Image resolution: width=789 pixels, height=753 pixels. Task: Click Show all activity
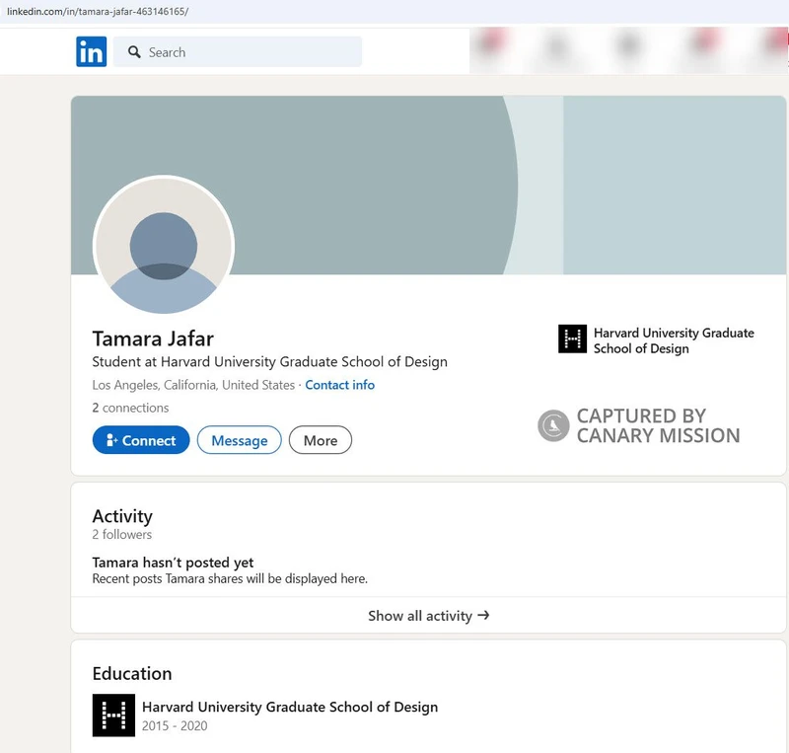[x=427, y=615]
